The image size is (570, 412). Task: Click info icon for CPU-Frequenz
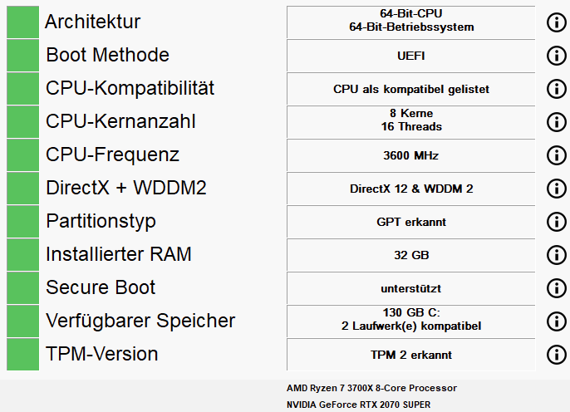tap(557, 155)
